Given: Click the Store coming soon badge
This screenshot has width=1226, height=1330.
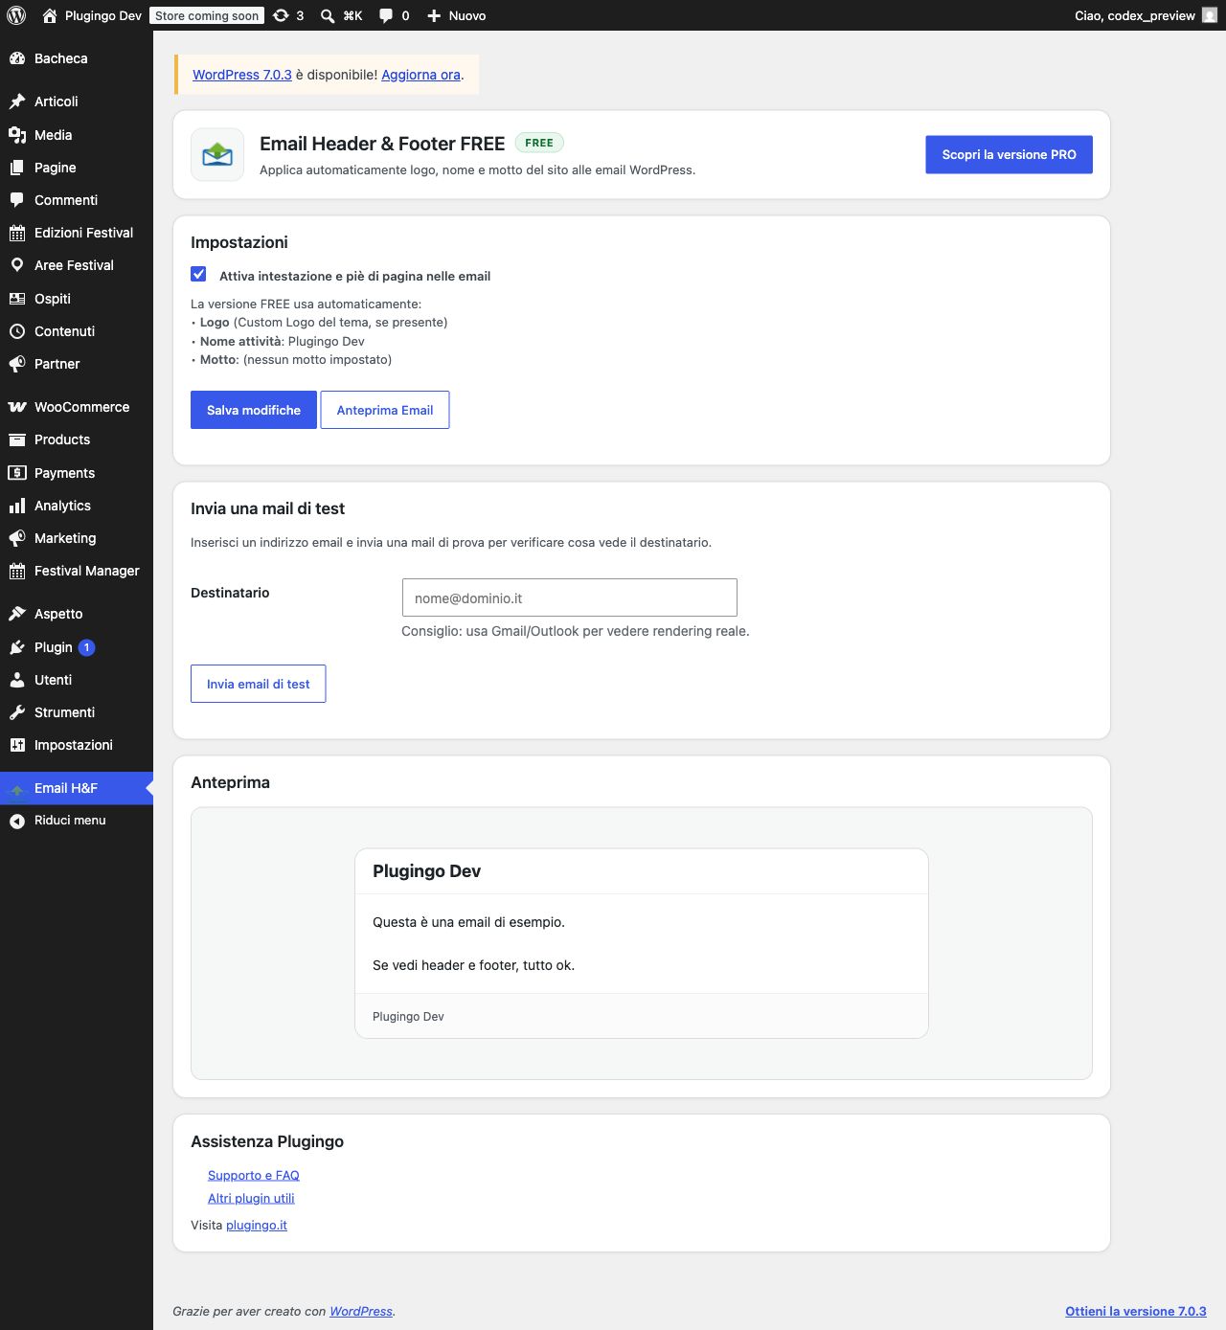Looking at the screenshot, I should point(207,15).
